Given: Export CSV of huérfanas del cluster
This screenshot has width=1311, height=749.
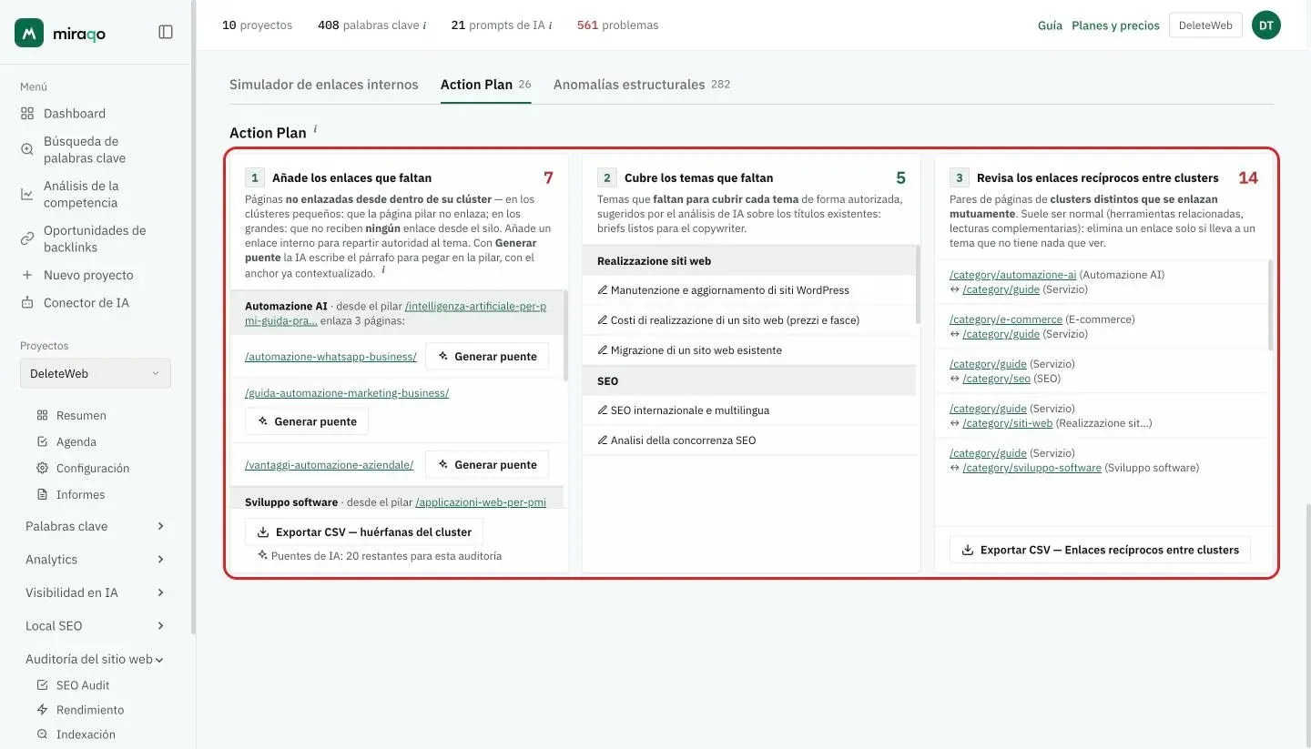Looking at the screenshot, I should click(364, 532).
